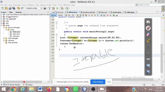Screen dimensions: 165x92
Task: Click the globe browser icon in toolbar
Action: 45,8
